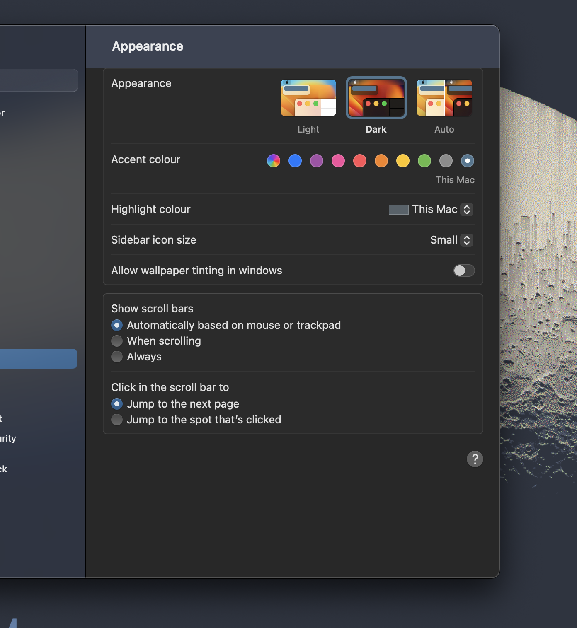Select the Auto appearance thumbnail

coord(444,98)
